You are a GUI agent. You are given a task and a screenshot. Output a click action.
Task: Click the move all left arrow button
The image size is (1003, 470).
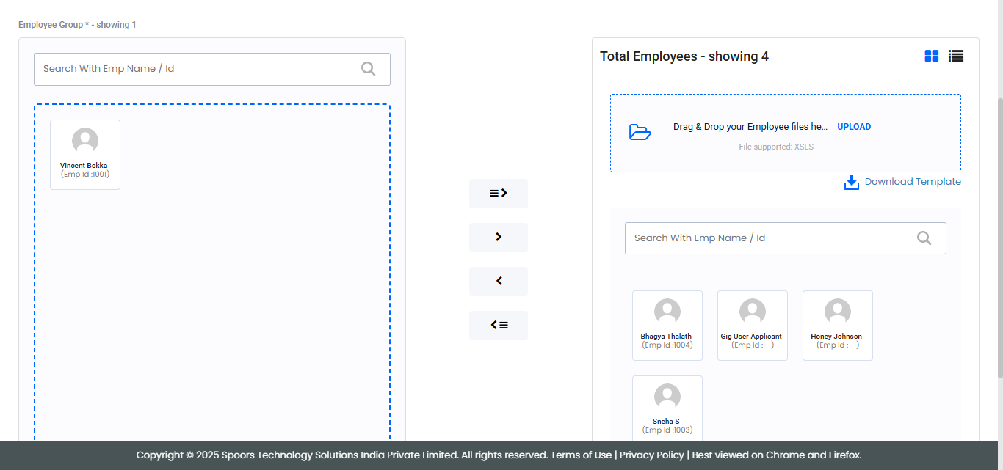coord(499,326)
